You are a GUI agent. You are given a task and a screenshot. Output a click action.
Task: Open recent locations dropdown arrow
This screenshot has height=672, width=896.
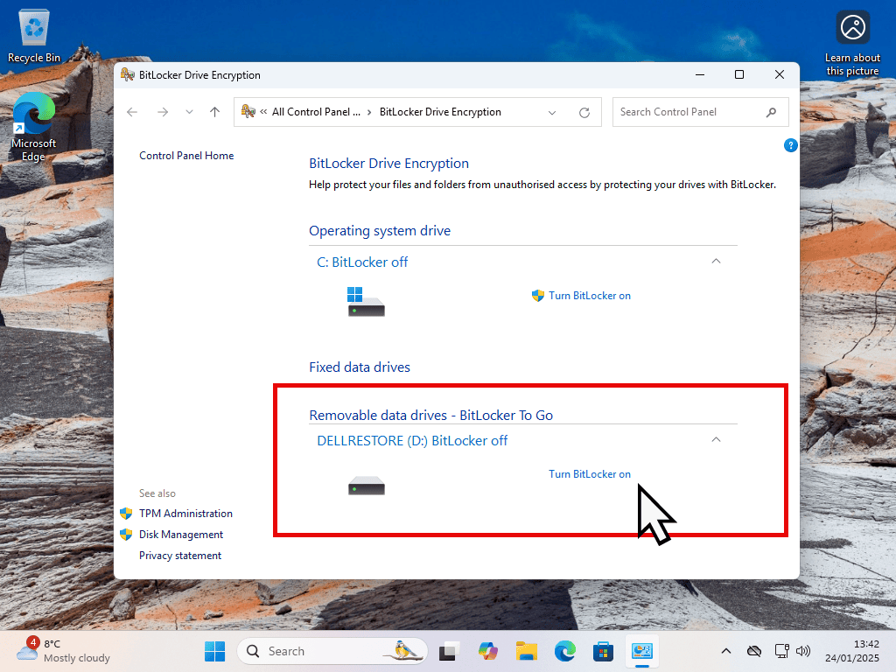click(189, 112)
